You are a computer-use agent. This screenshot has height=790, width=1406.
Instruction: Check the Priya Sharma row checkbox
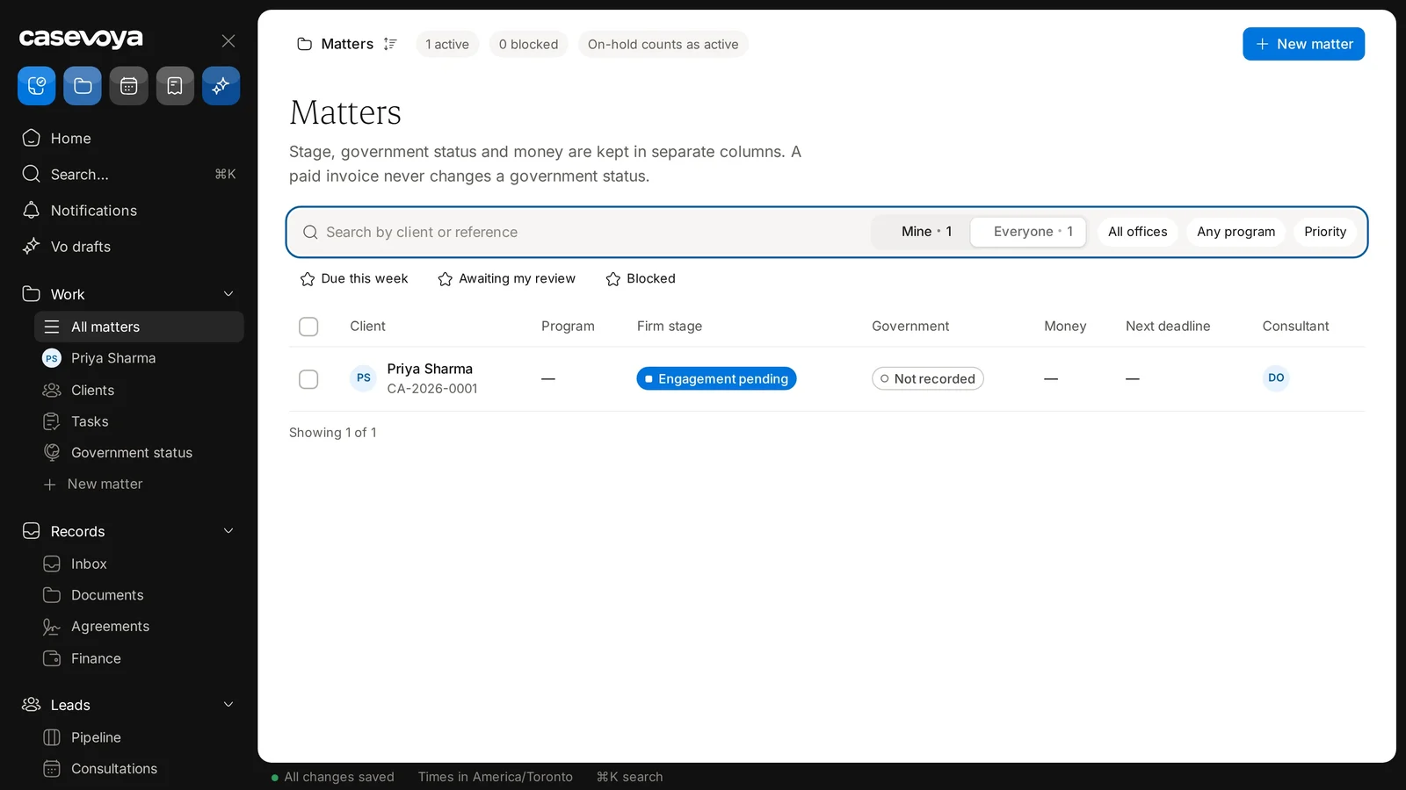click(x=308, y=379)
